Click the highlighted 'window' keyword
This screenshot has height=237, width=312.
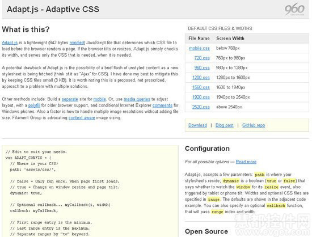(243, 187)
